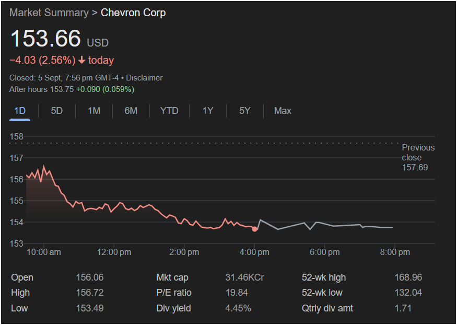Click the 52-wk low value 132.04
Image resolution: width=457 pixels, height=325 pixels.
[408, 293]
